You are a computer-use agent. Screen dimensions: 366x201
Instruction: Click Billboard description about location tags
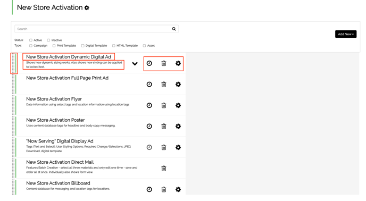[x=68, y=189]
